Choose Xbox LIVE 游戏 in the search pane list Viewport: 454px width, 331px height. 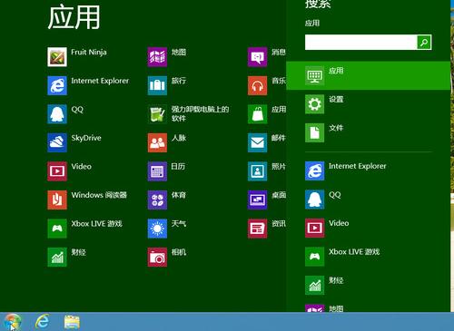click(x=342, y=257)
